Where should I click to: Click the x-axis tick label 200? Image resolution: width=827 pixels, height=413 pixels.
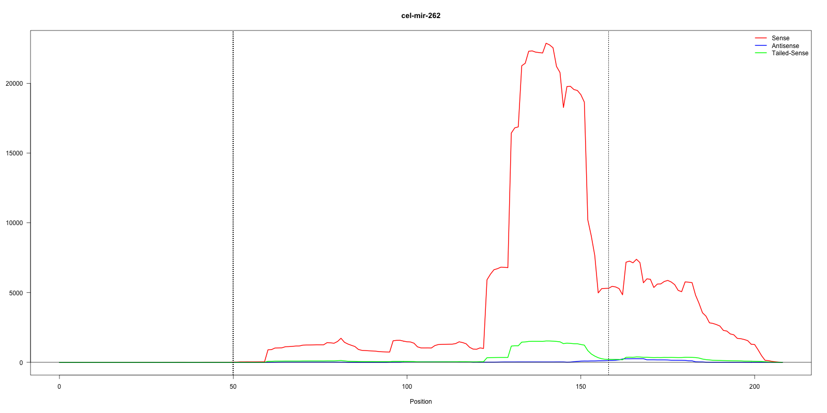pos(755,387)
